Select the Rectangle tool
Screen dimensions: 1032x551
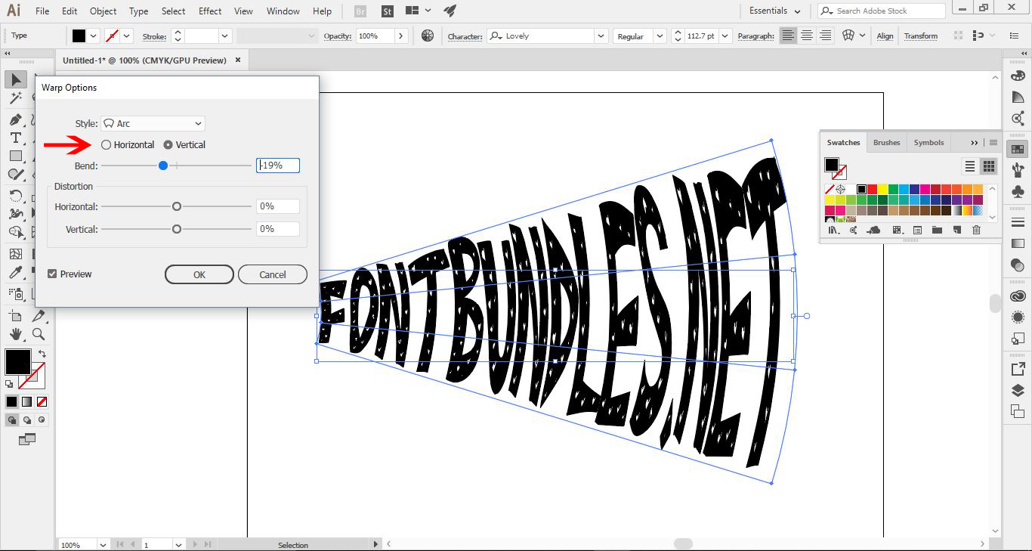[16, 156]
